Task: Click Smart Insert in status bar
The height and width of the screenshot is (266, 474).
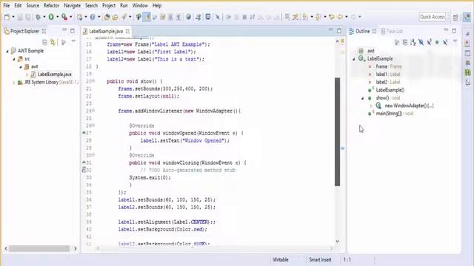Action: point(320,259)
